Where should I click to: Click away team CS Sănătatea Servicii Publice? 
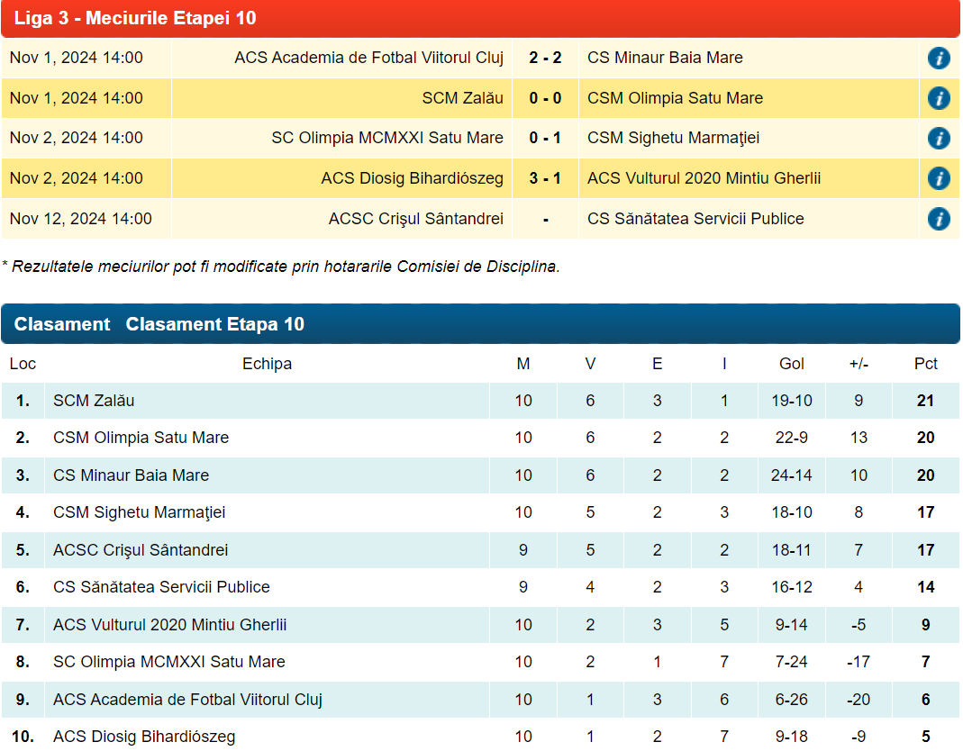click(695, 219)
